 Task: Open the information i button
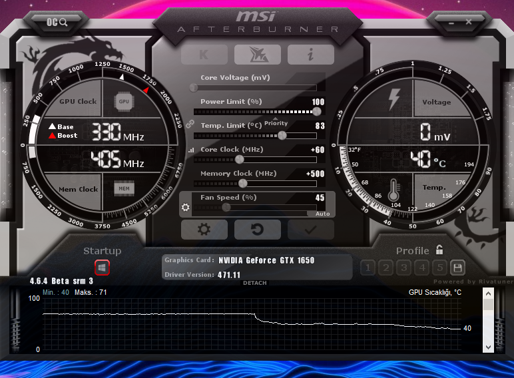(x=311, y=55)
